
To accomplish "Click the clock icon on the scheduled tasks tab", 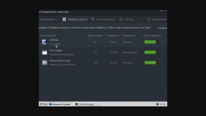I will click(149, 19).
